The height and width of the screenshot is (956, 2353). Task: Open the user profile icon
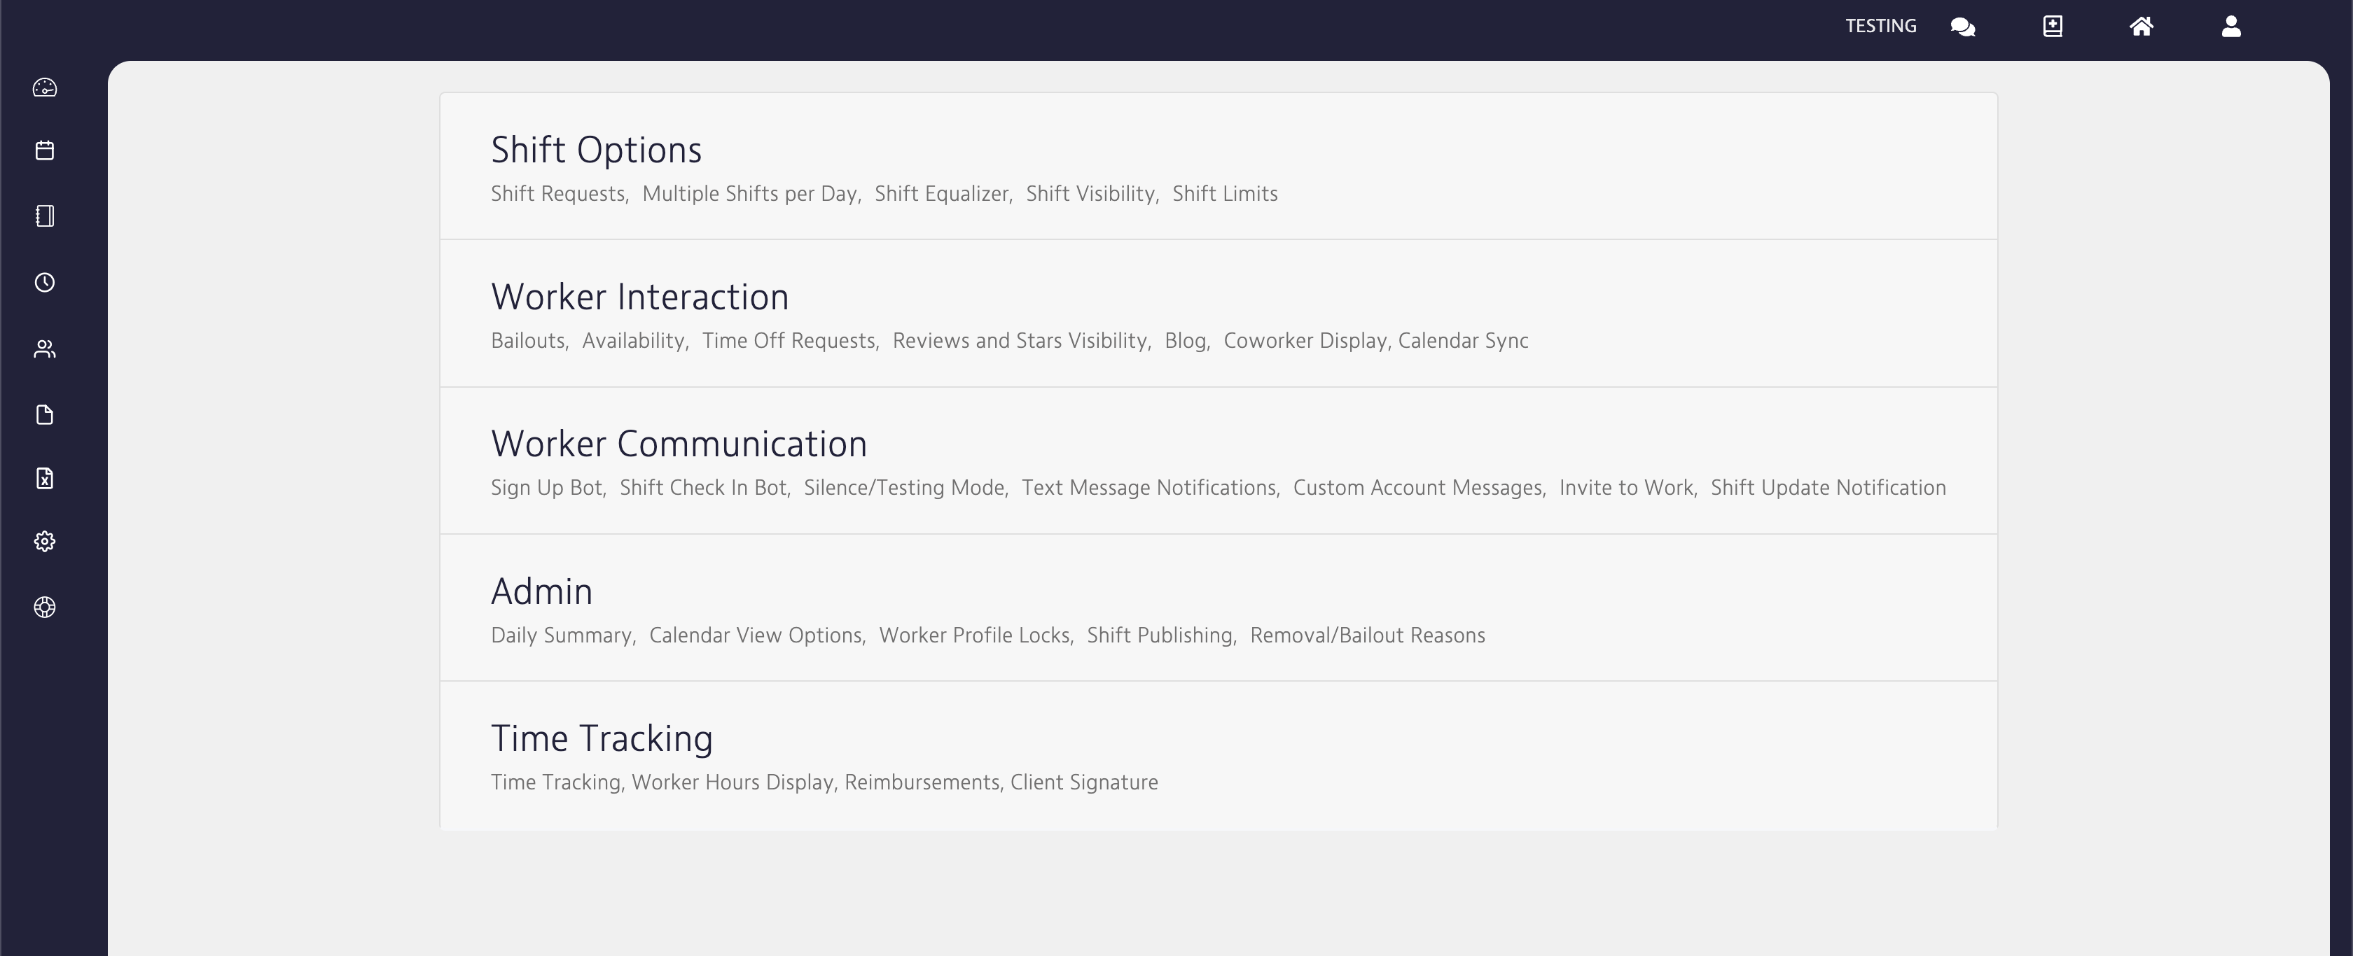click(x=2230, y=27)
